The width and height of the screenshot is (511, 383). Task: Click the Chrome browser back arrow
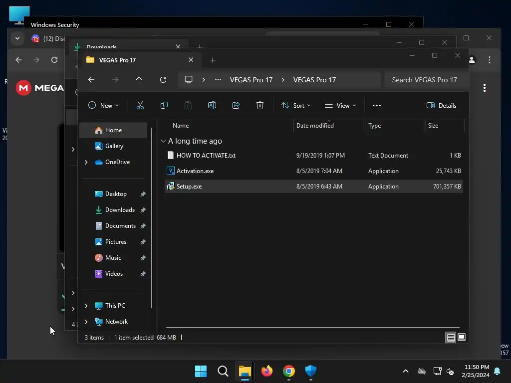pos(18,60)
